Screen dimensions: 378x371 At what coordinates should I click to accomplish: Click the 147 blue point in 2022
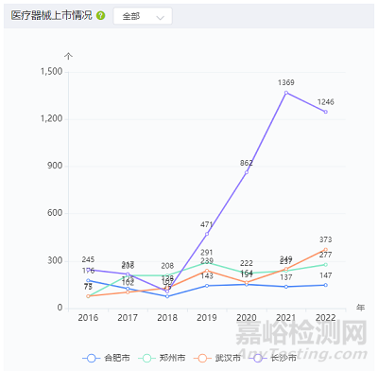[x=326, y=285]
